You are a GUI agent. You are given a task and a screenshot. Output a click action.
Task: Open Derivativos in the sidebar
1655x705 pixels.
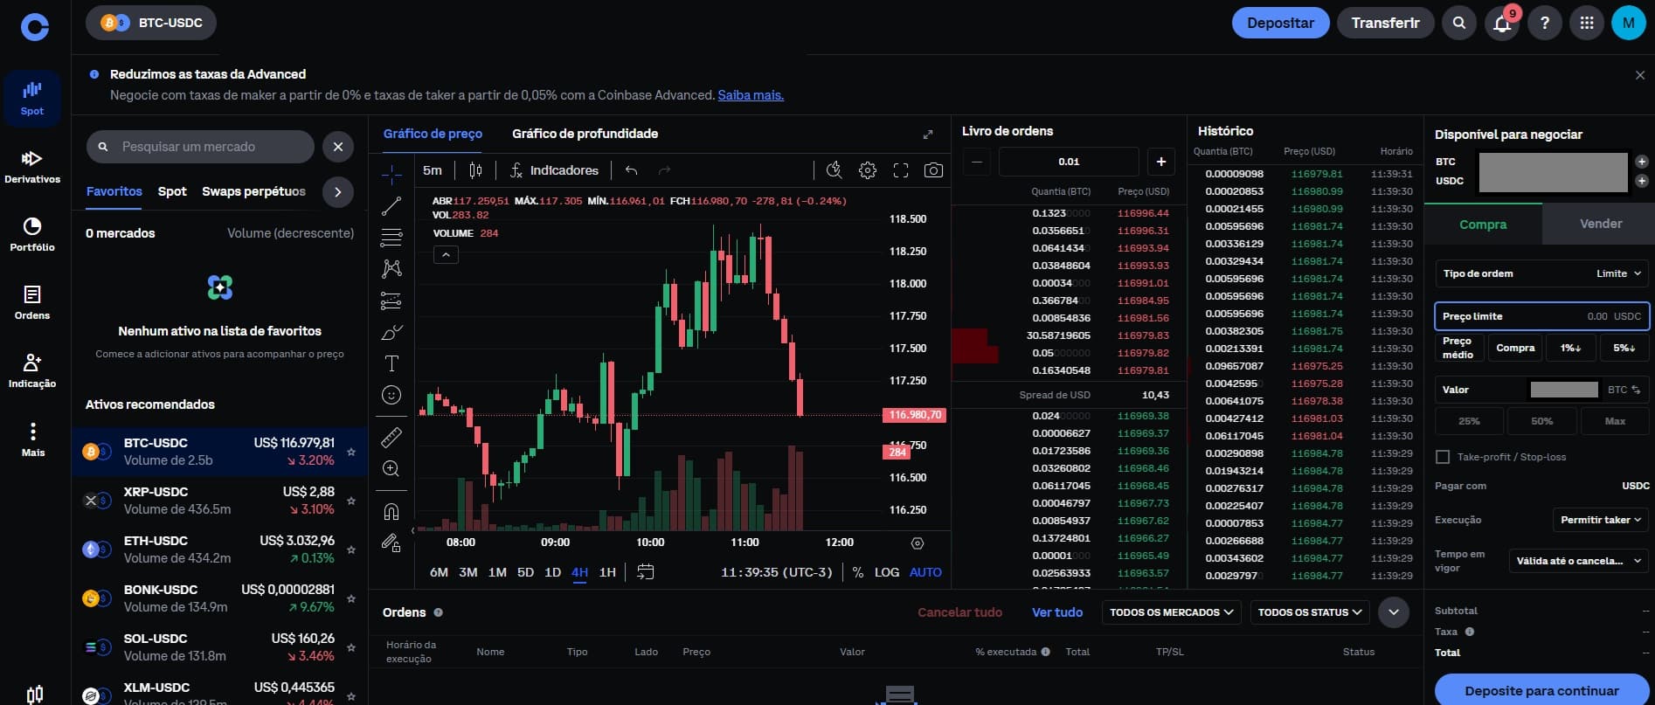[32, 167]
